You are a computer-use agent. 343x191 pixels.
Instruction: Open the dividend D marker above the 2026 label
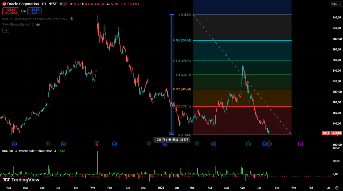click(x=165, y=144)
